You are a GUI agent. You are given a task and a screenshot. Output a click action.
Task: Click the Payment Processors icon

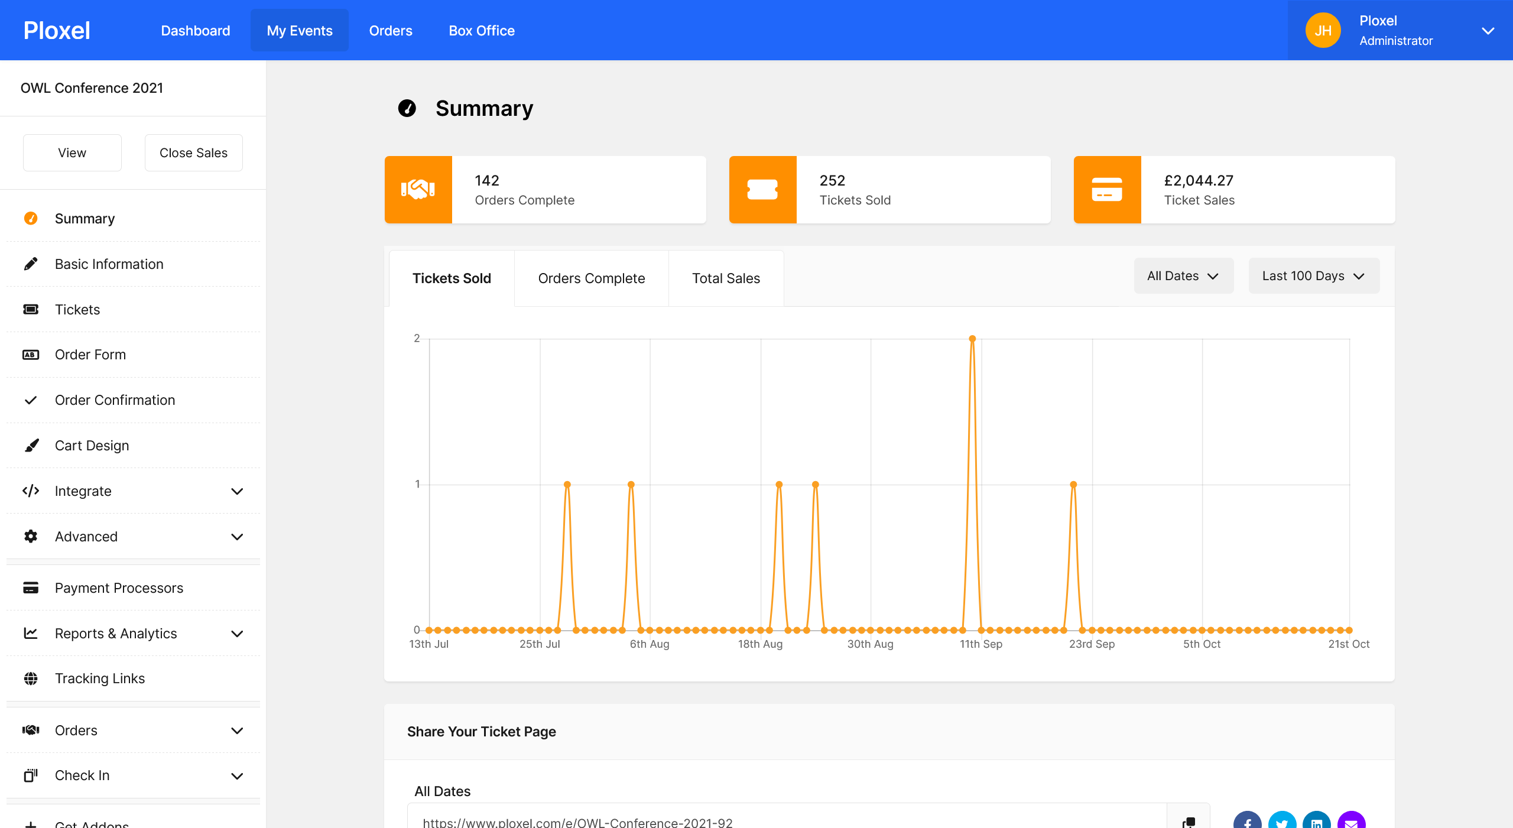pos(31,587)
